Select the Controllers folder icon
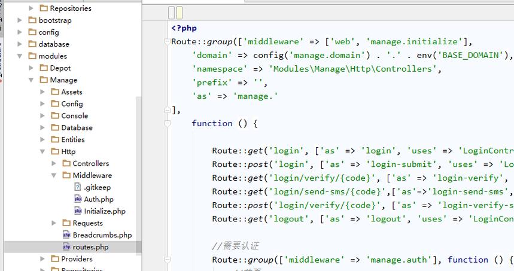This screenshot has width=514, height=271. point(66,163)
